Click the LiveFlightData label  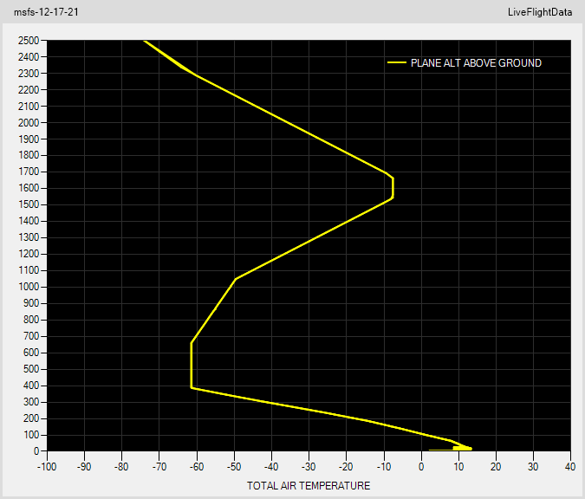click(x=540, y=12)
